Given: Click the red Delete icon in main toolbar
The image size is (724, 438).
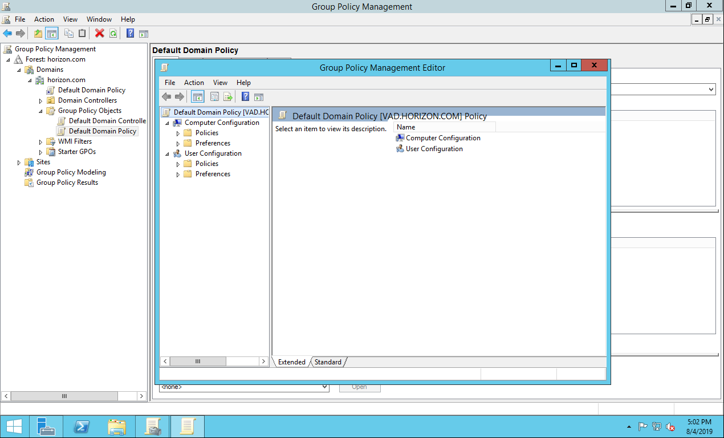Looking at the screenshot, I should click(99, 34).
